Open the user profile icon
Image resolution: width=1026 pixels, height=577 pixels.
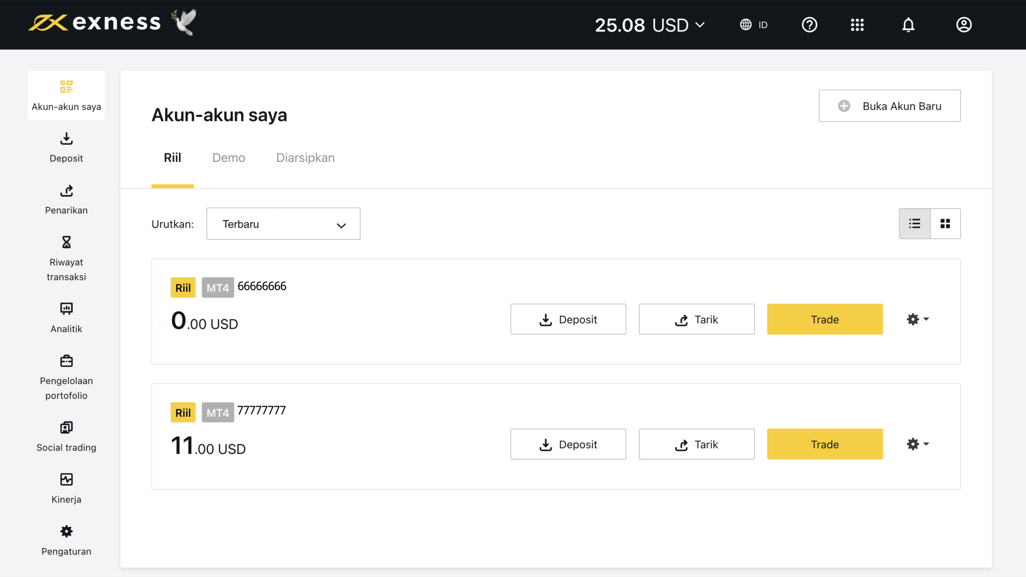click(x=964, y=25)
